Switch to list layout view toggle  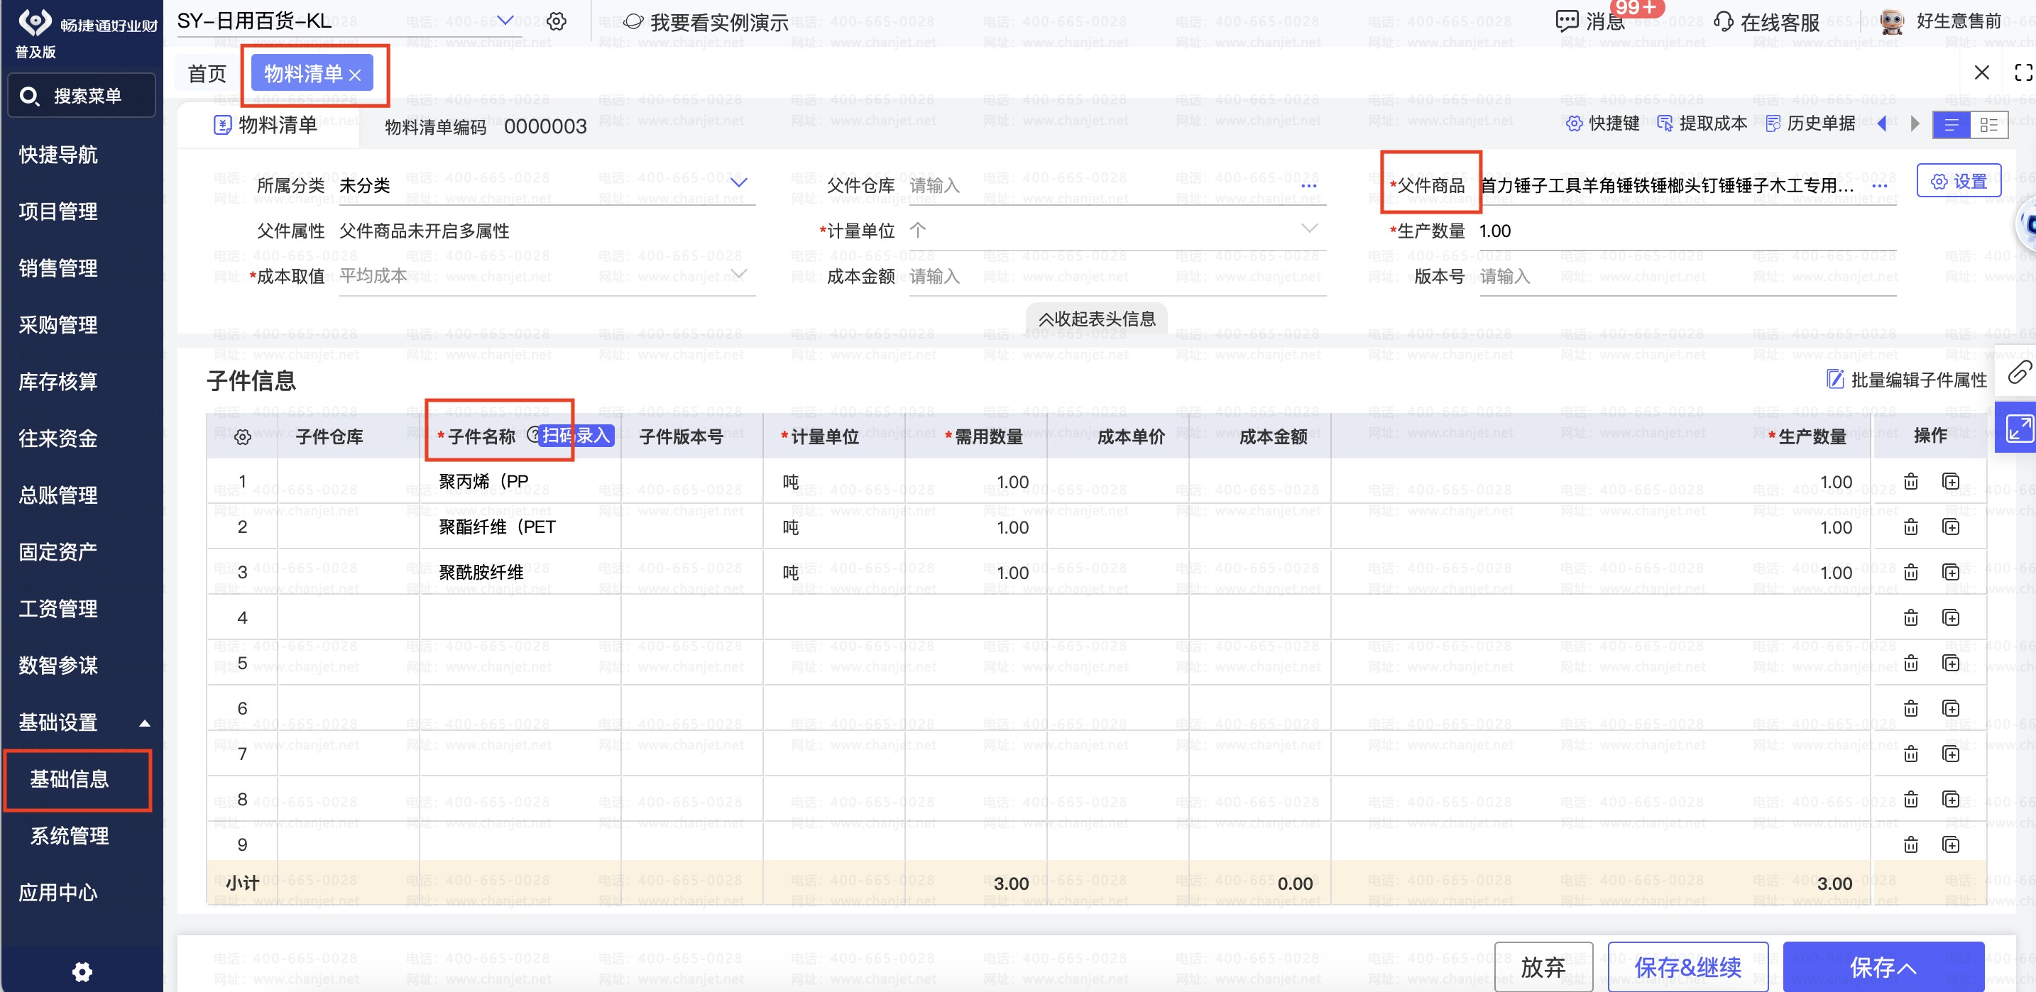[1951, 125]
